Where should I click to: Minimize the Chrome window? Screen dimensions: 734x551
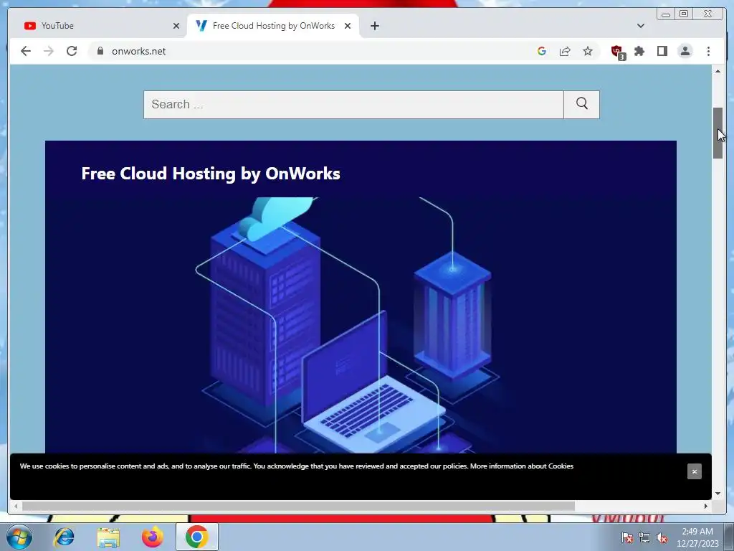(666, 14)
